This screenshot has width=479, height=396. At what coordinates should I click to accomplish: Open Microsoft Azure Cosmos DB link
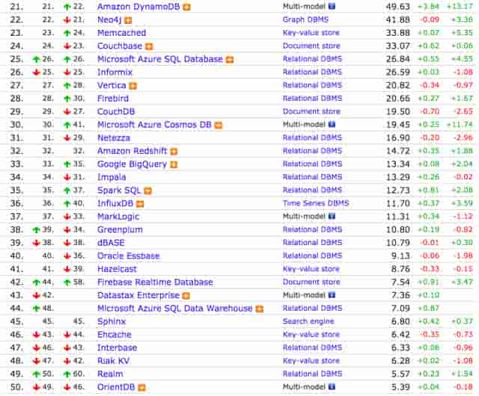pyautogui.click(x=154, y=125)
